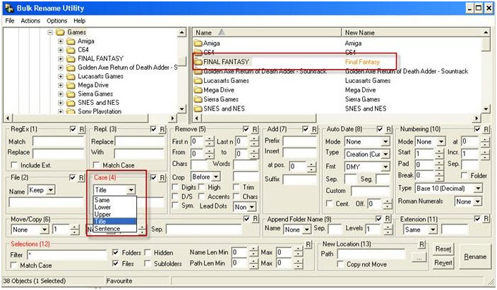Open the Actions menu
This screenshot has width=497, height=290.
(30, 21)
